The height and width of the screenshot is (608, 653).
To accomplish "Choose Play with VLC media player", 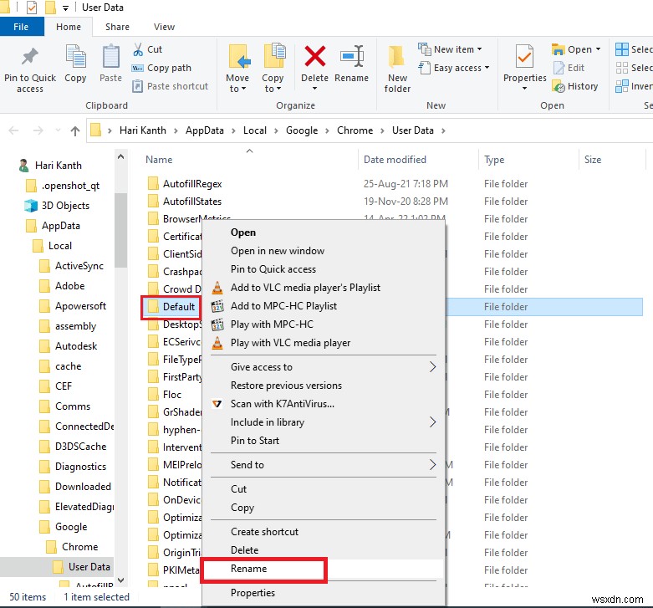I will 290,343.
